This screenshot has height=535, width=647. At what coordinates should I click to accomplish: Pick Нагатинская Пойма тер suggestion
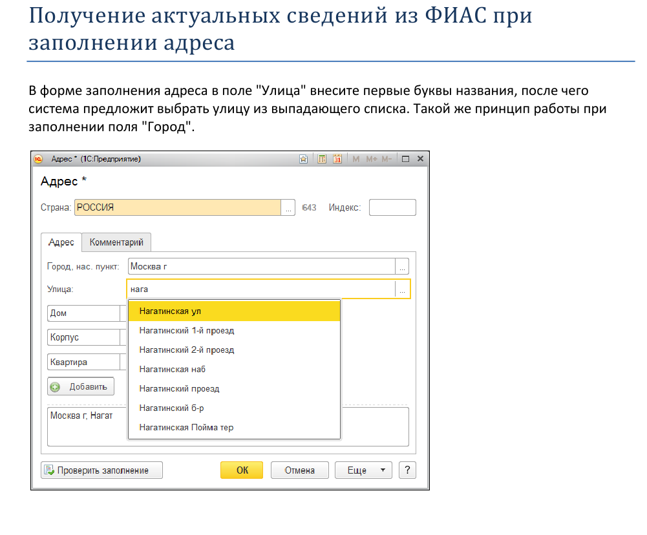click(x=235, y=428)
